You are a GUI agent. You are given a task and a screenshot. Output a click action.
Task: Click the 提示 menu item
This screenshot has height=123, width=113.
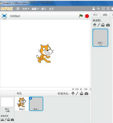pyautogui.click(x=44, y=9)
